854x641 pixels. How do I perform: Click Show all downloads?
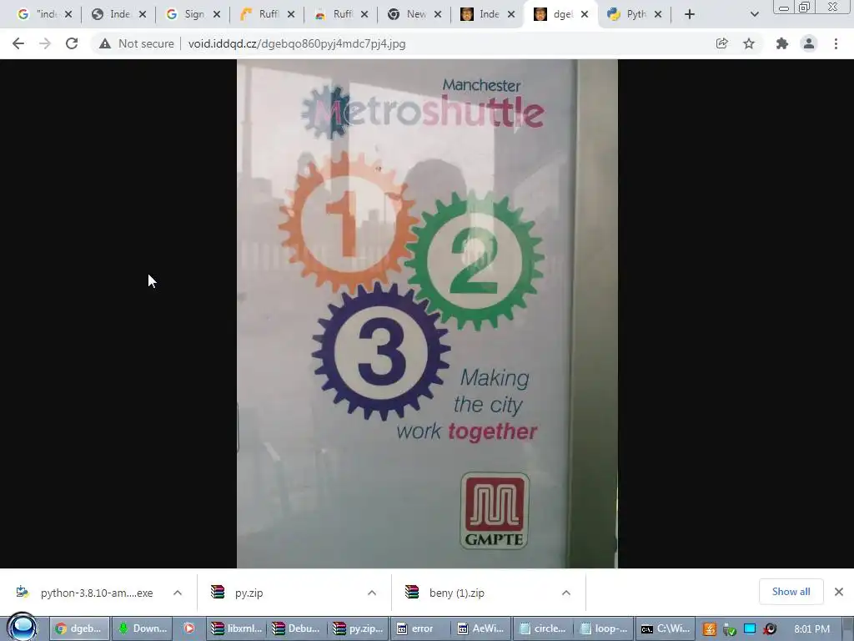pos(791,592)
